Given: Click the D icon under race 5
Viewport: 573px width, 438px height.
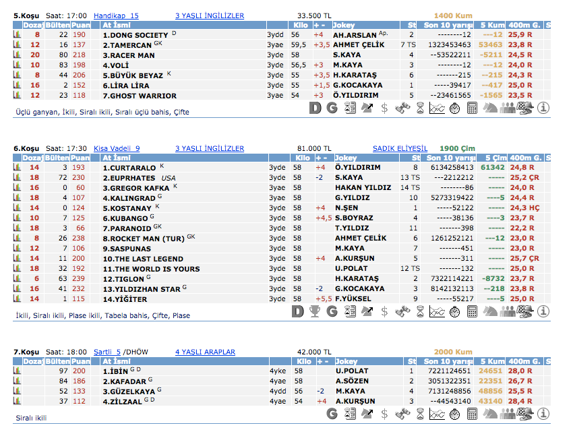Looking at the screenshot, I should [315, 108].
